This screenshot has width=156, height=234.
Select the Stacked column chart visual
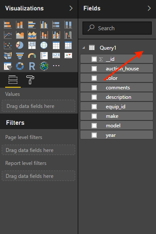pyautogui.click(x=20, y=25)
